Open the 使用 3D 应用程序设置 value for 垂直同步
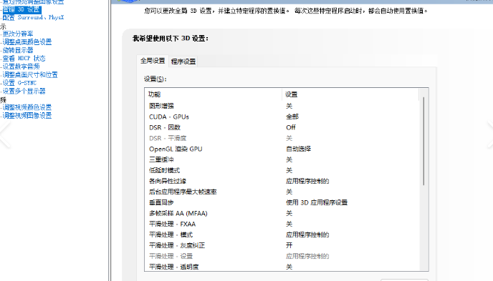Image resolution: width=493 pixels, height=281 pixels. (x=317, y=202)
